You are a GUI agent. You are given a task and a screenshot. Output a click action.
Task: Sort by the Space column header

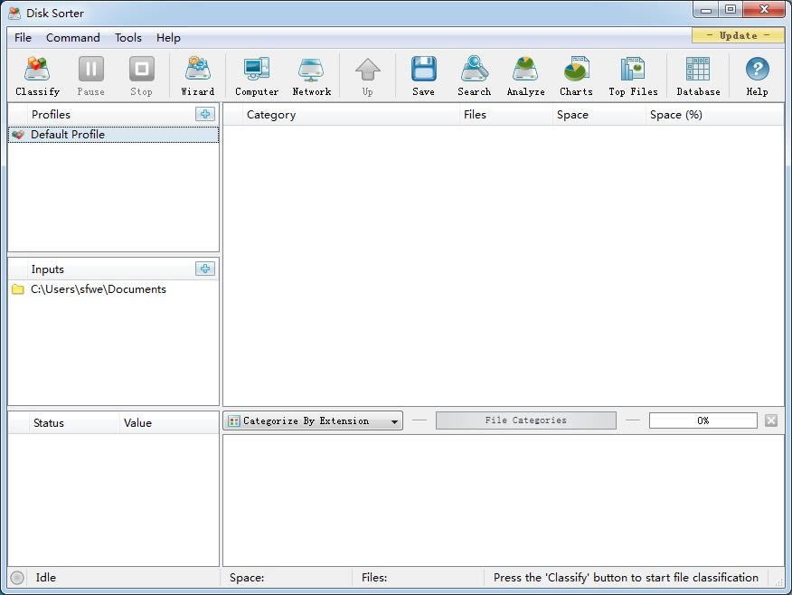pyautogui.click(x=599, y=115)
